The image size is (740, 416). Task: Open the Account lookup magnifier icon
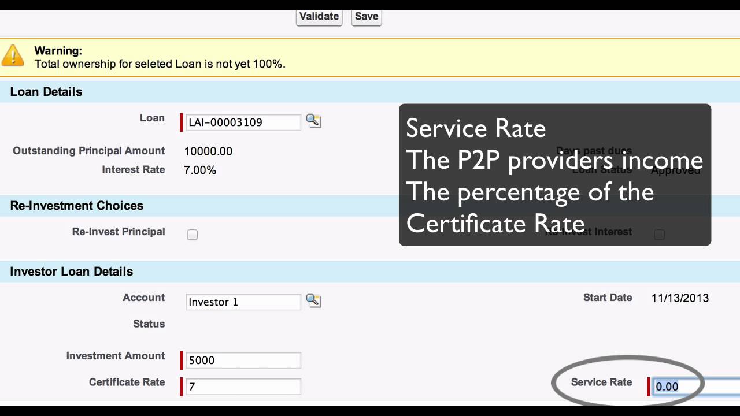point(313,300)
